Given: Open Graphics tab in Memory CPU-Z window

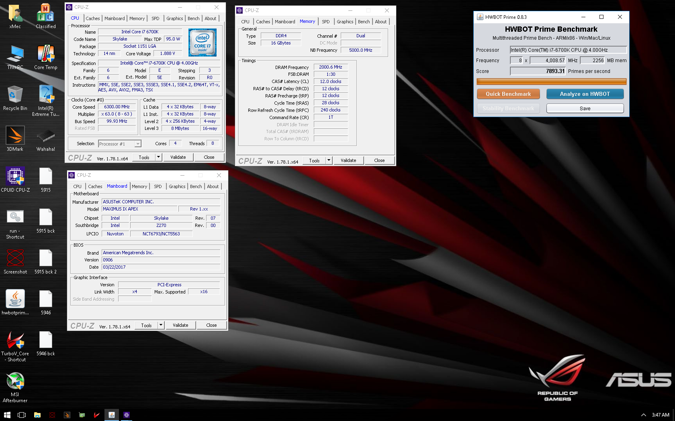Looking at the screenshot, I should coord(345,22).
